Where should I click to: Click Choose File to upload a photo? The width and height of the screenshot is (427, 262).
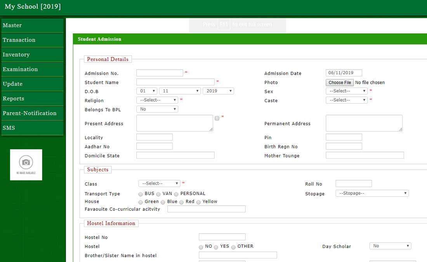339,82
